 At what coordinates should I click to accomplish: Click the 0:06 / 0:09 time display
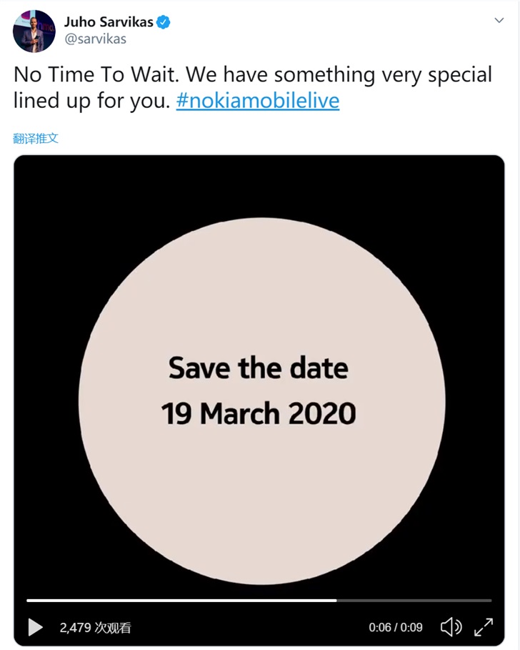(396, 628)
